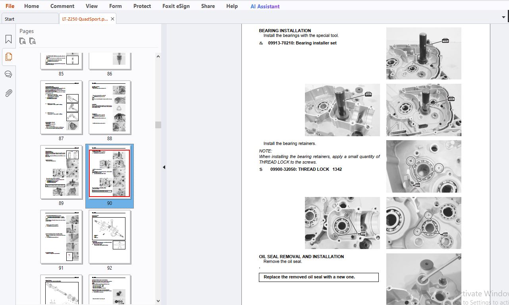This screenshot has height=305, width=509.
Task: Select the page 88 thumbnail
Action: [x=110, y=107]
